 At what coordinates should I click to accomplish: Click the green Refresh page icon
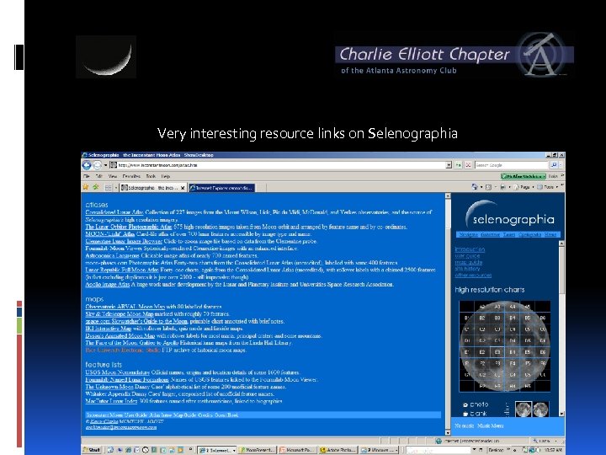pyautogui.click(x=459, y=165)
